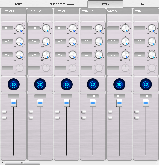Click third send knob on Synth A: 4
The height and width of the screenshot is (165, 159).
[99, 55]
